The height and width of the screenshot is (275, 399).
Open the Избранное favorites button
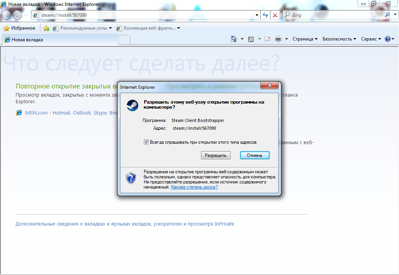pyautogui.click(x=19, y=28)
